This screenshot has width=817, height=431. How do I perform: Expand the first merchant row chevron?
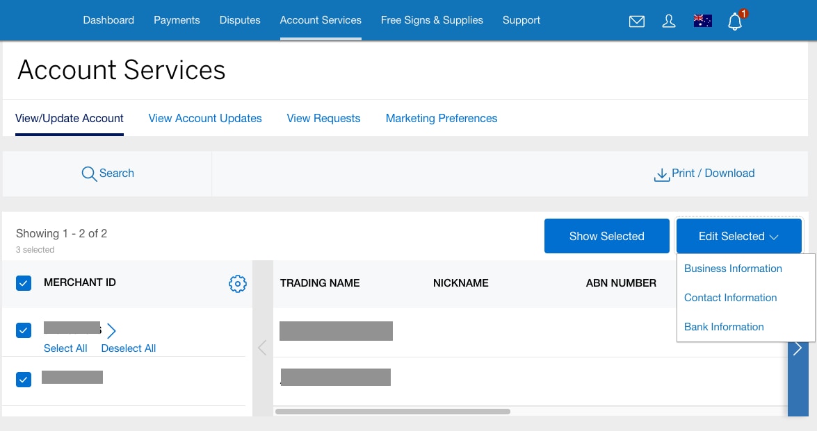[111, 330]
